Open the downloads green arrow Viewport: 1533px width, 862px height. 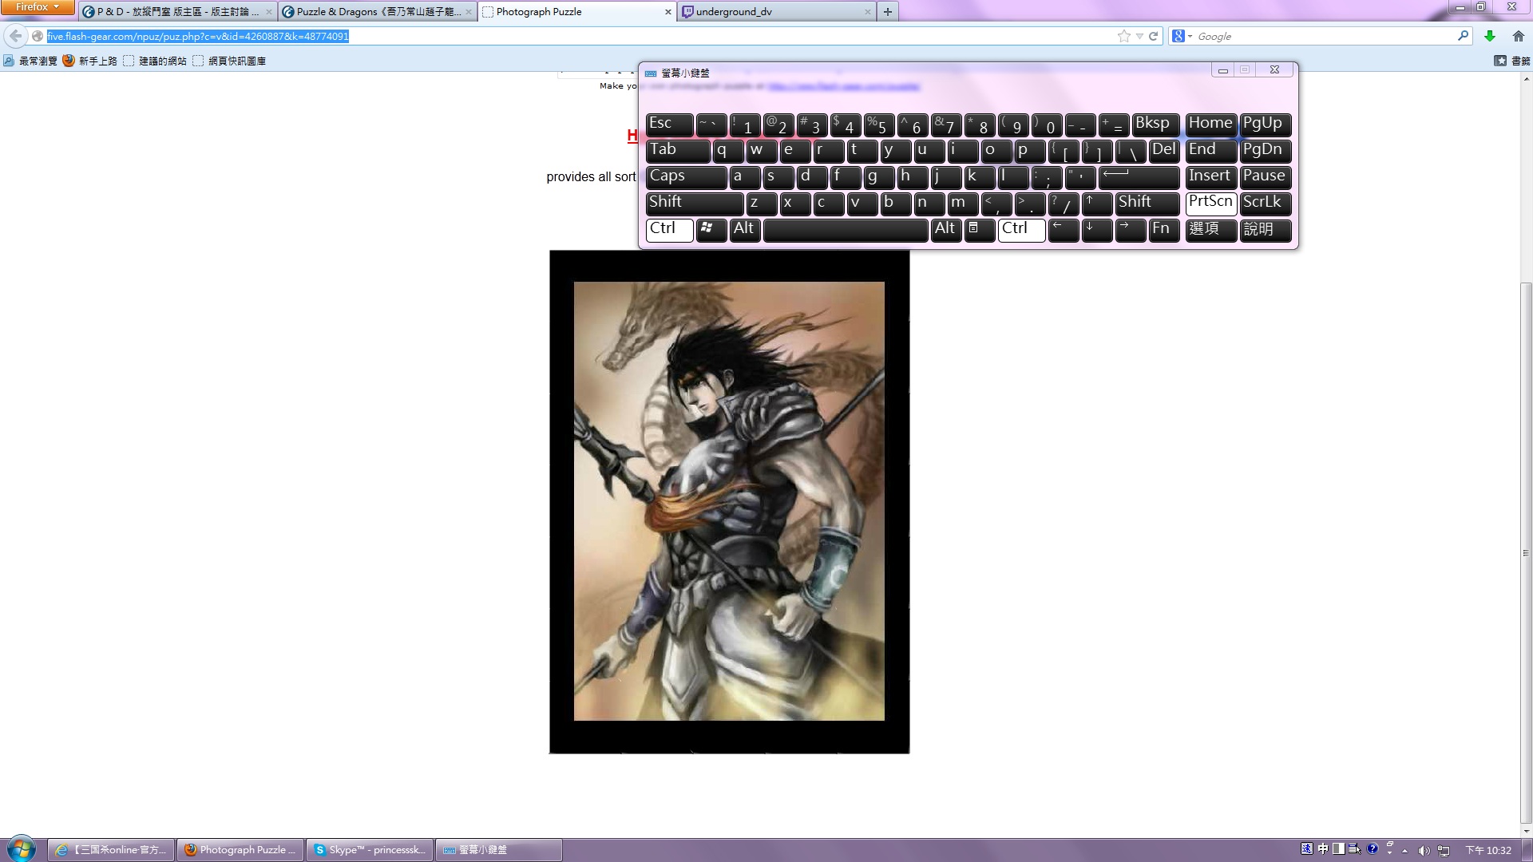(x=1489, y=36)
